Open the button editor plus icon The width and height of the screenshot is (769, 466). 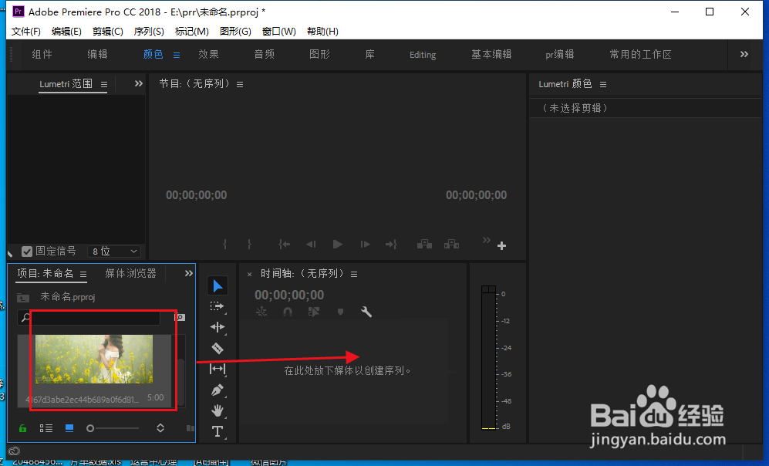point(501,246)
